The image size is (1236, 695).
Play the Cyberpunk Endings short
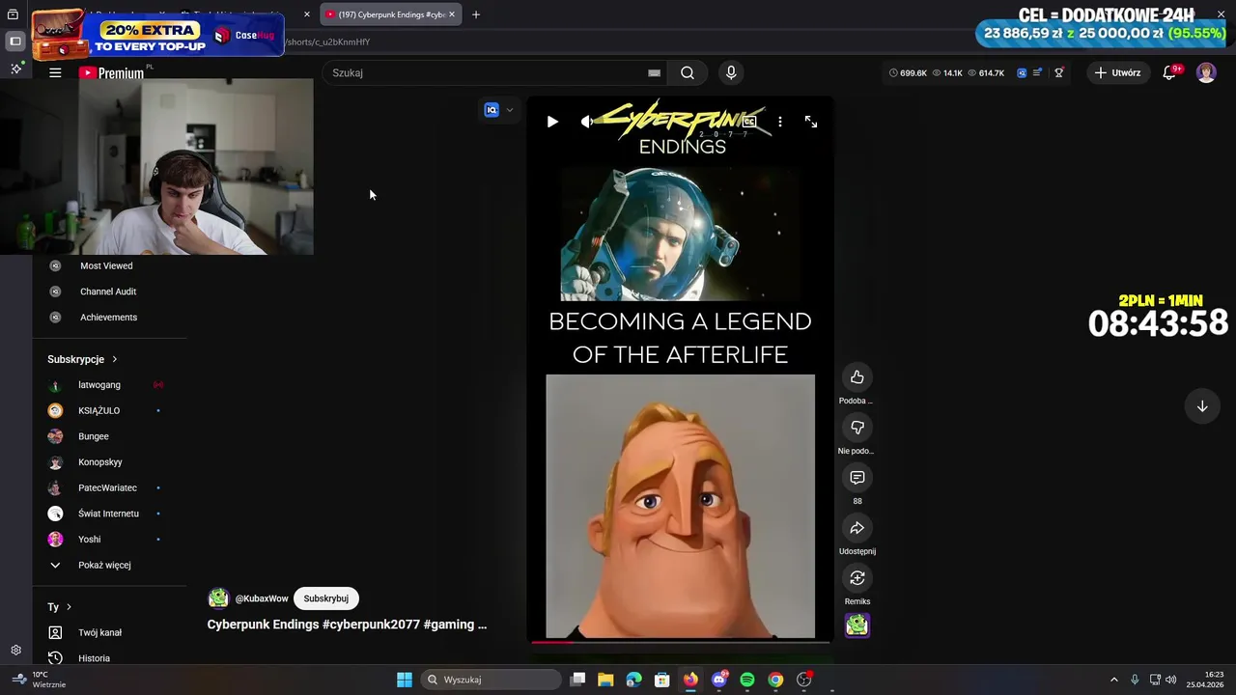[x=552, y=122]
